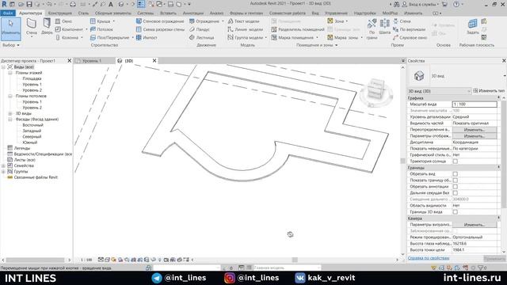Collapse the Фасады (Фасад здания) node

pyautogui.click(x=10, y=120)
